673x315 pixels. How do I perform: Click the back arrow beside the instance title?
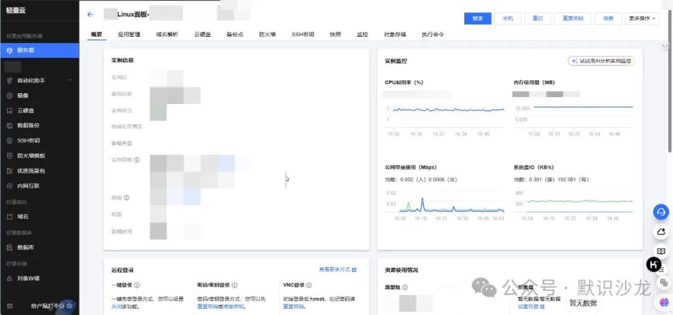point(90,14)
